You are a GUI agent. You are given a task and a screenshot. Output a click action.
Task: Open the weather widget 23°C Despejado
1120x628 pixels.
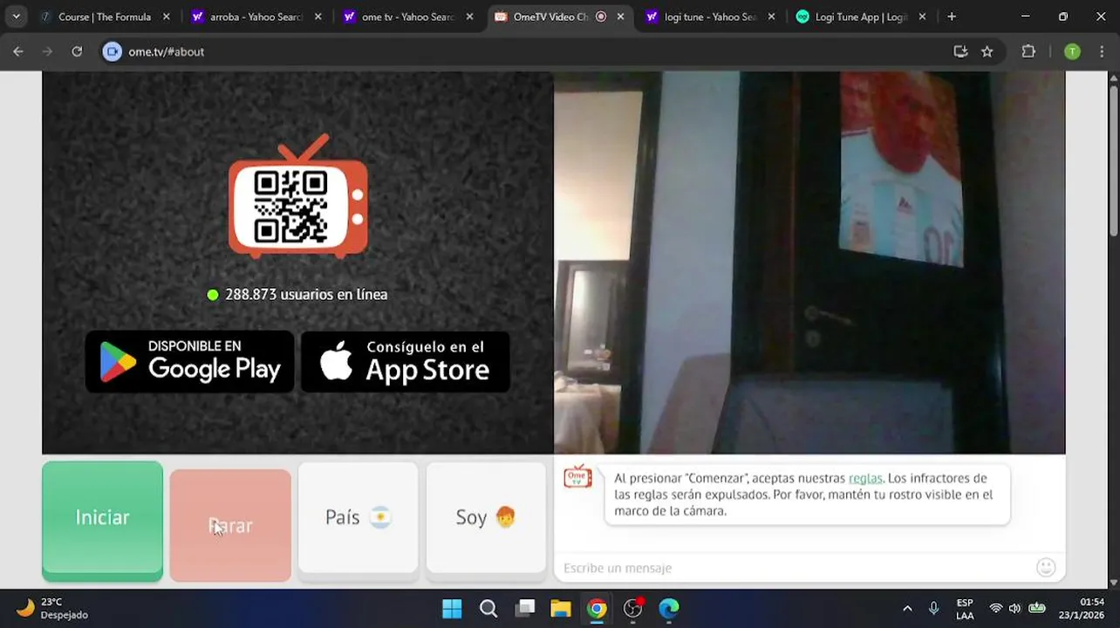point(52,608)
